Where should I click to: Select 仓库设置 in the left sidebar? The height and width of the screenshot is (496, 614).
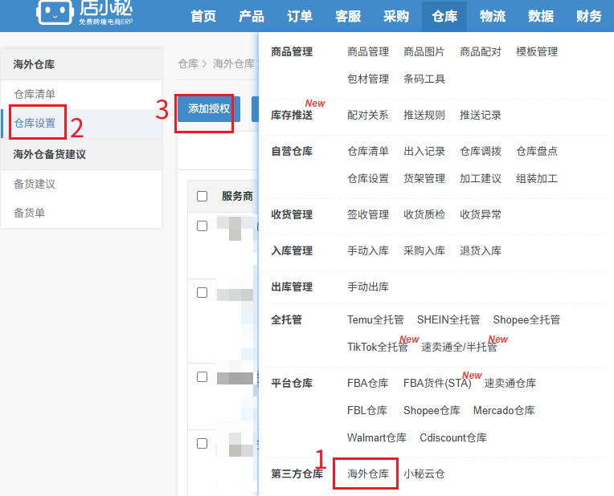tap(35, 123)
